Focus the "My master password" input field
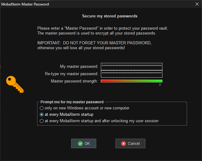 point(131,67)
